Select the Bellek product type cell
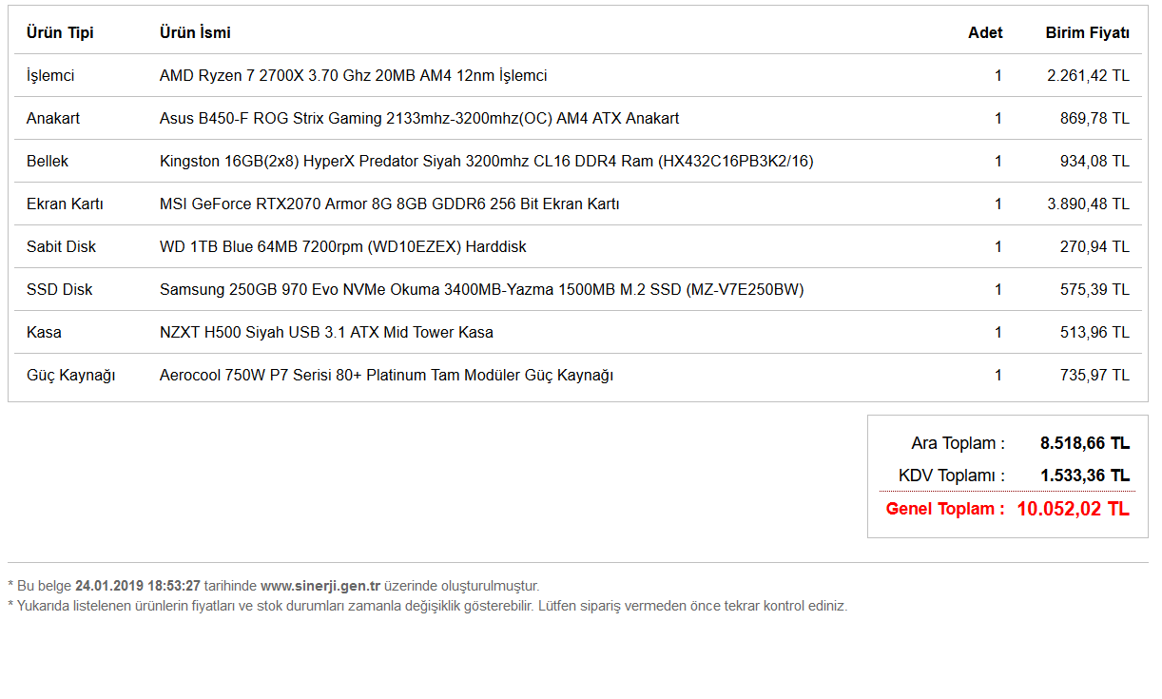This screenshot has height=699, width=1162. click(48, 161)
